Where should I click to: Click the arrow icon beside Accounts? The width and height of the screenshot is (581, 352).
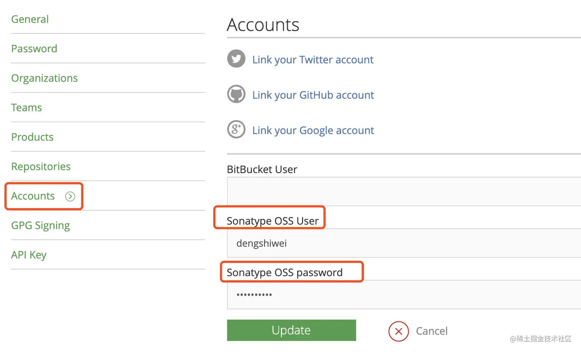70,197
